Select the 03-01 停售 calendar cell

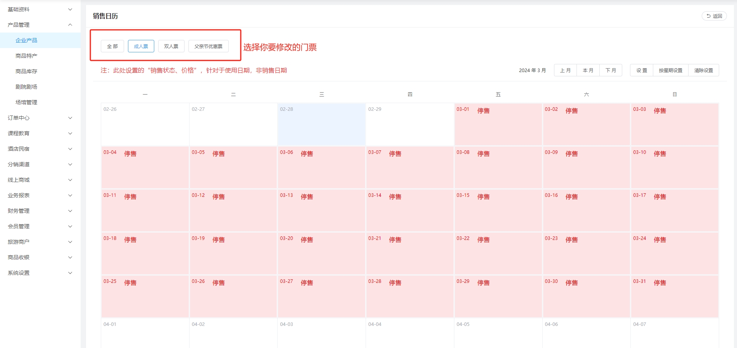pos(498,124)
